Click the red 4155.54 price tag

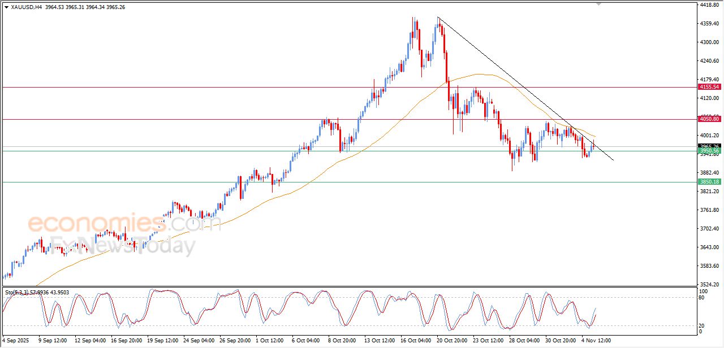tap(709, 87)
